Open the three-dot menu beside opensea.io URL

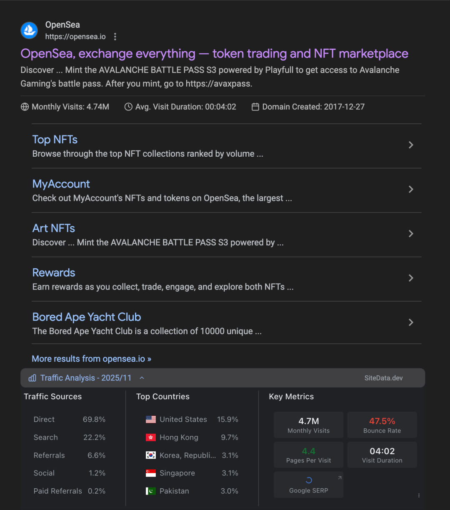coord(115,37)
